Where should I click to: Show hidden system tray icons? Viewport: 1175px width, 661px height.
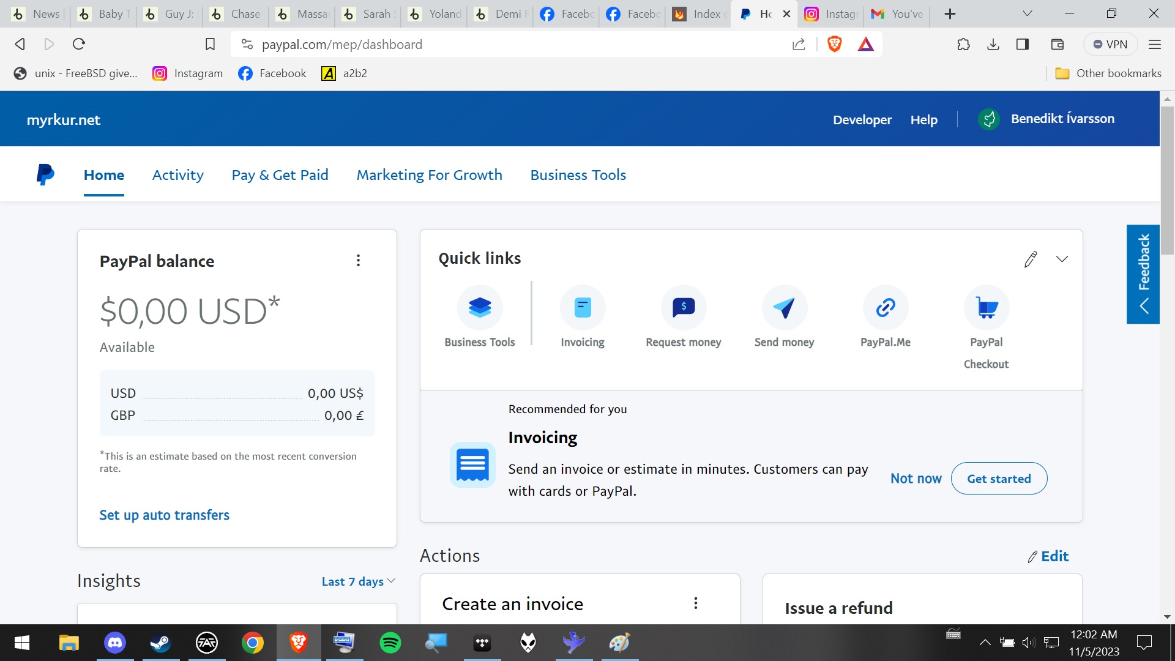point(985,643)
